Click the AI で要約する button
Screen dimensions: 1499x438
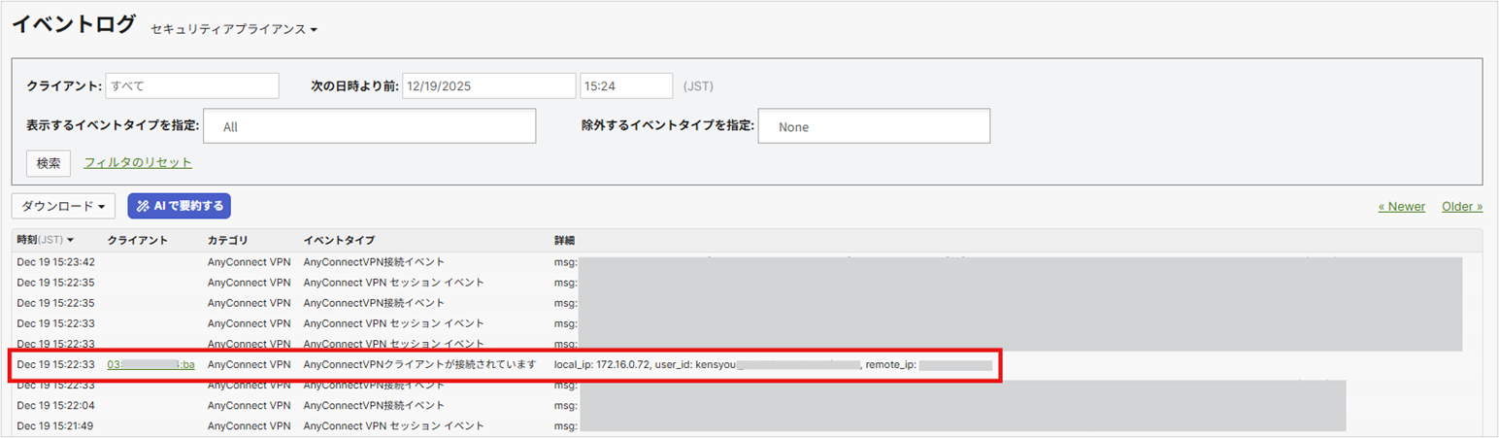pyautogui.click(x=180, y=206)
